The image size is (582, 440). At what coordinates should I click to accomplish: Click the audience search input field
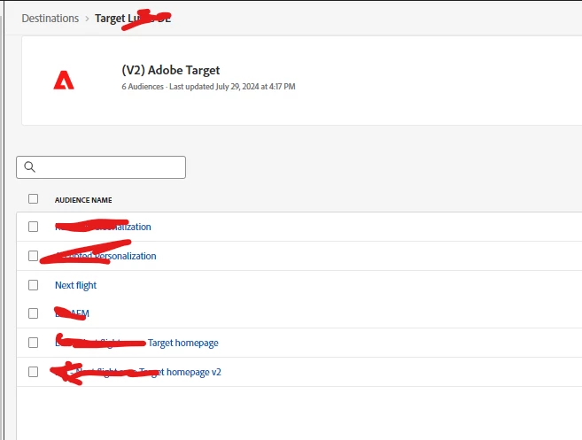pyautogui.click(x=101, y=167)
